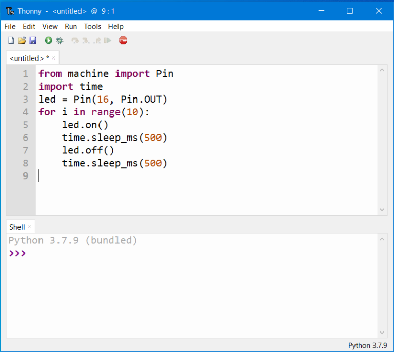This screenshot has width=394, height=352.
Task: Open the Edit menu
Action: (29, 26)
